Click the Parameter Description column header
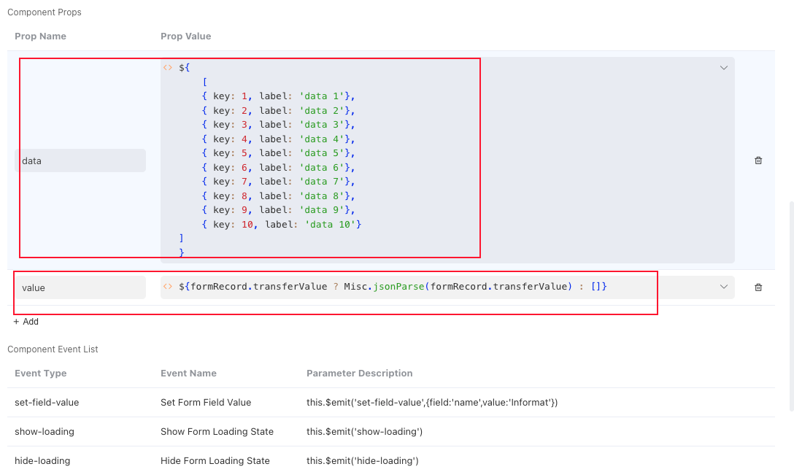 click(360, 373)
